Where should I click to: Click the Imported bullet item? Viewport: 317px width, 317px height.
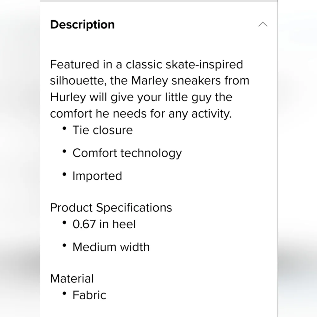(x=97, y=176)
